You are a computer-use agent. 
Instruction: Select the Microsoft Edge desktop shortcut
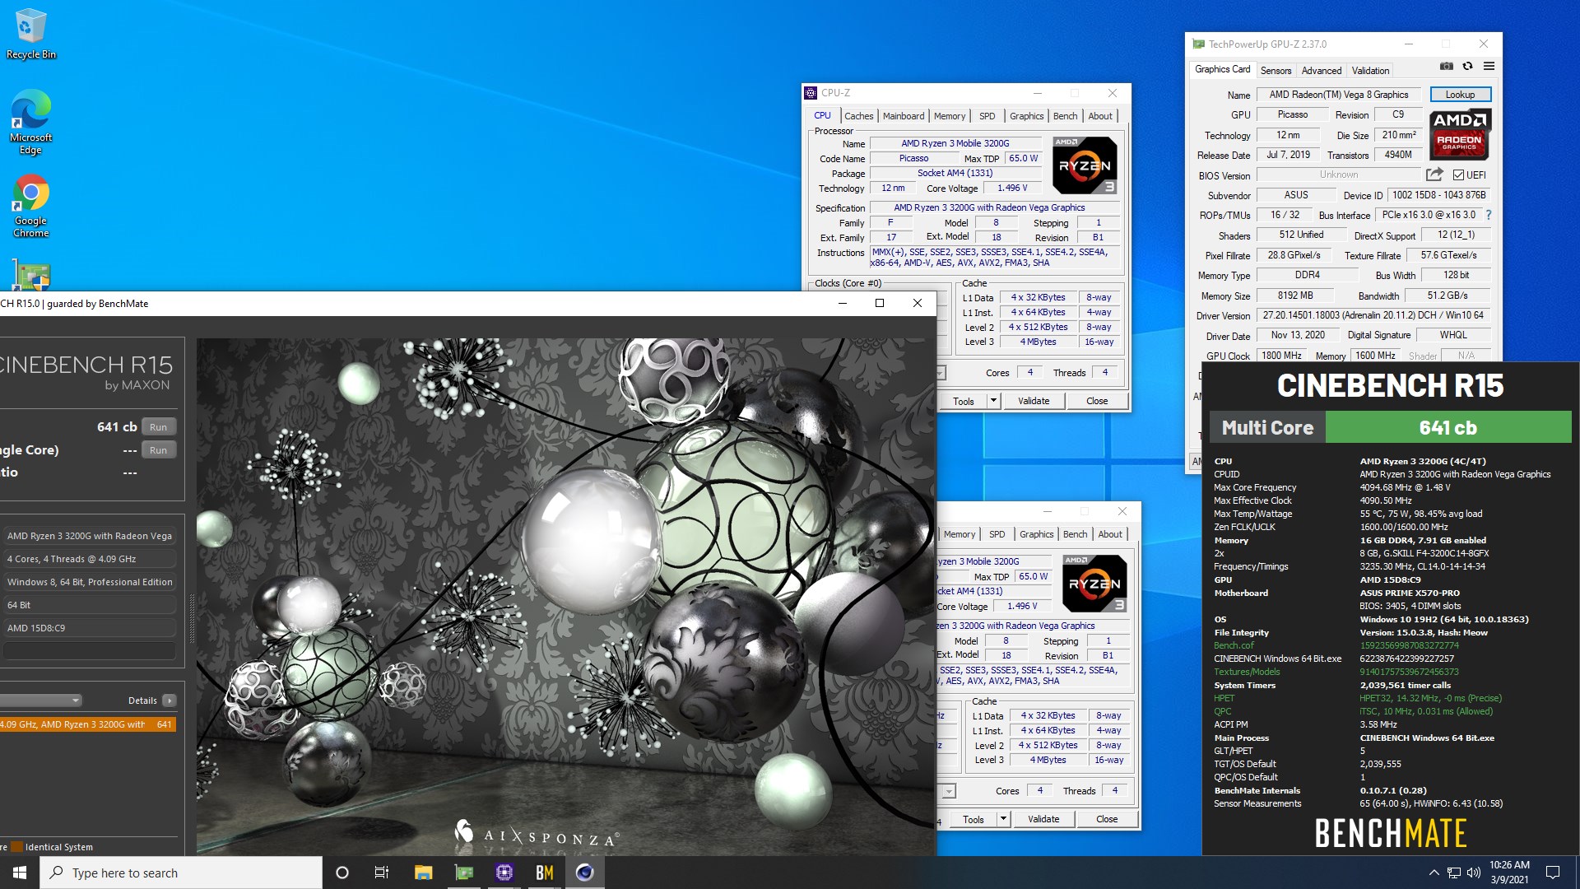31,122
